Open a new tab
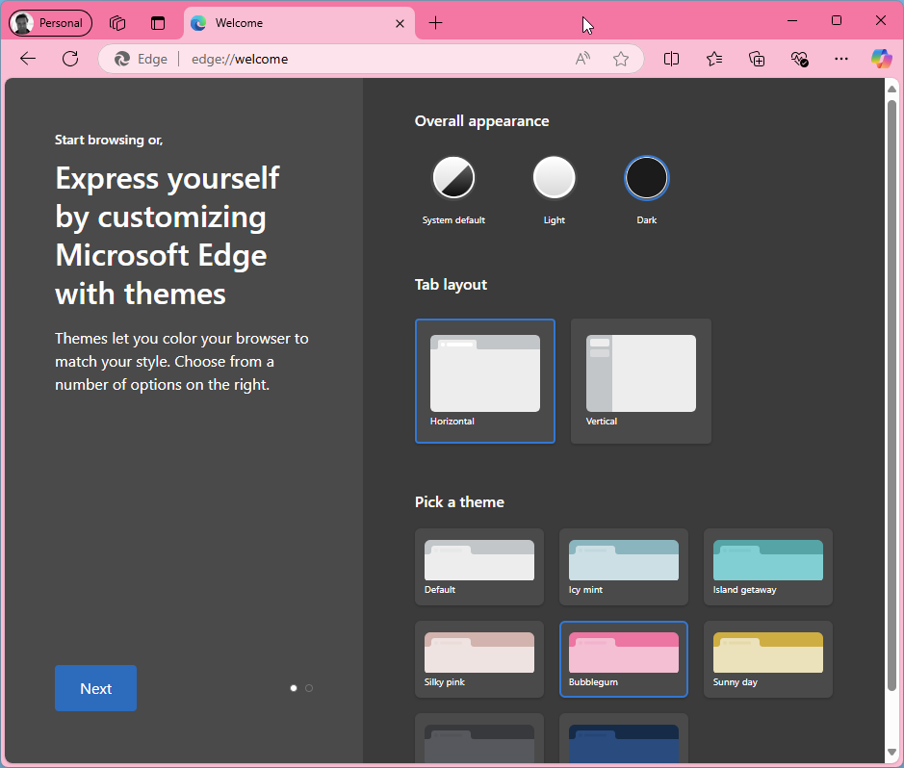904x768 pixels. click(x=435, y=22)
